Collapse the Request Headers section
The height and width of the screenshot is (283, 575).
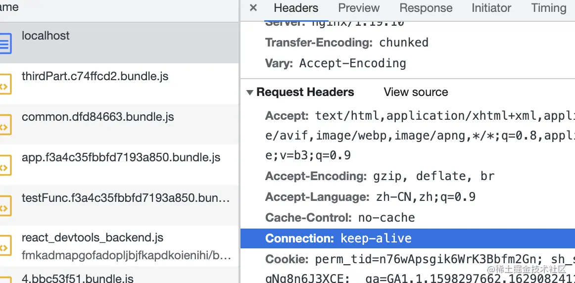pyautogui.click(x=250, y=93)
